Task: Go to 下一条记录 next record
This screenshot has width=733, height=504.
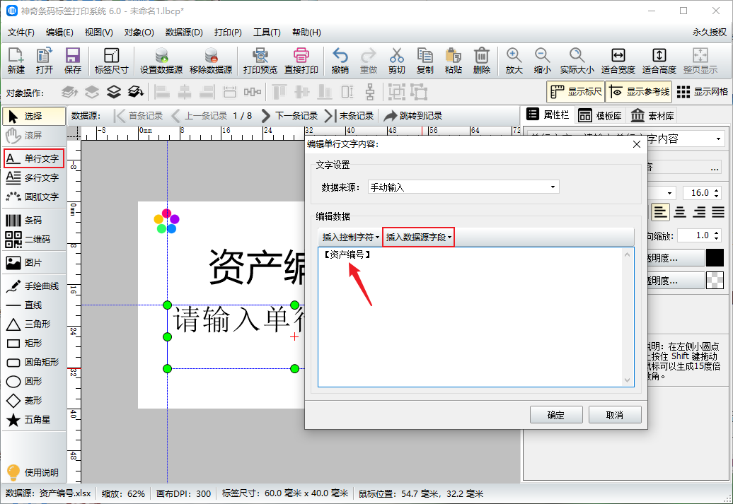Action: click(x=289, y=116)
